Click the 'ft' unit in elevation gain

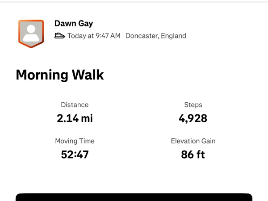[200, 155]
